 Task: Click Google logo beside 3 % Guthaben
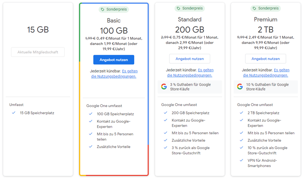coord(164,87)
